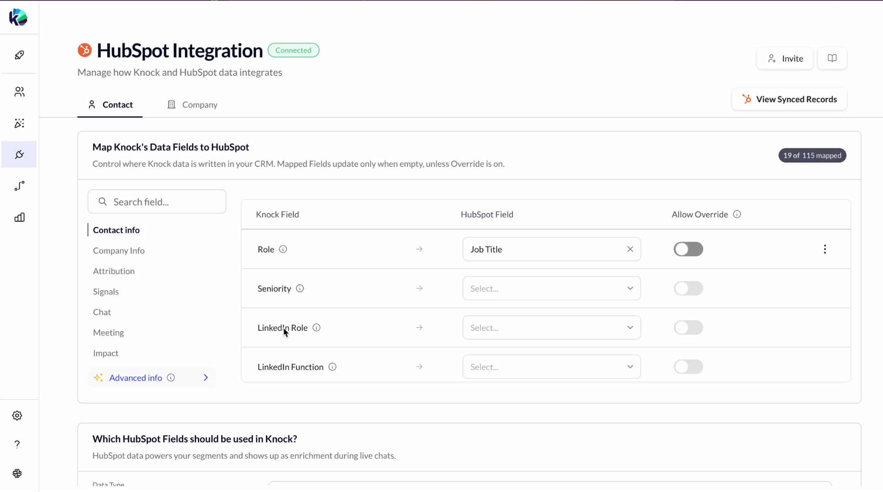Click the Connected status badge
Viewport: 883px width, 492px height.
(293, 50)
